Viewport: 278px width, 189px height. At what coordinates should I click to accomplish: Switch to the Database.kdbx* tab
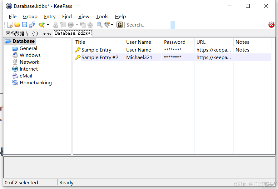click(x=72, y=33)
